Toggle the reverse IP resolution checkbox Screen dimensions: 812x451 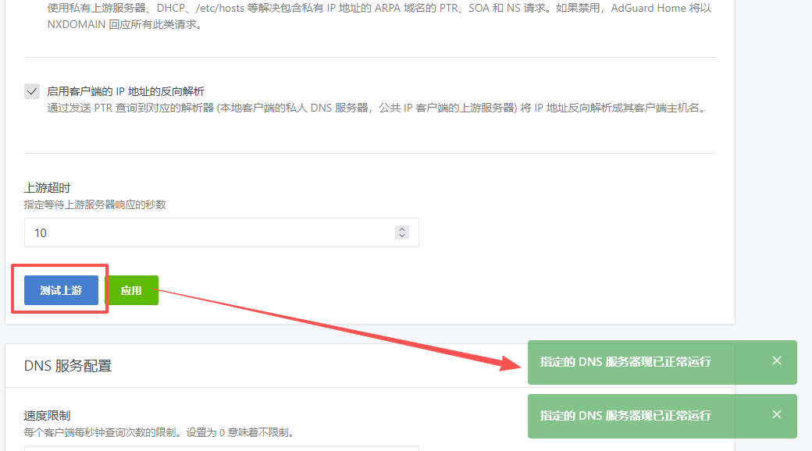pyautogui.click(x=32, y=91)
